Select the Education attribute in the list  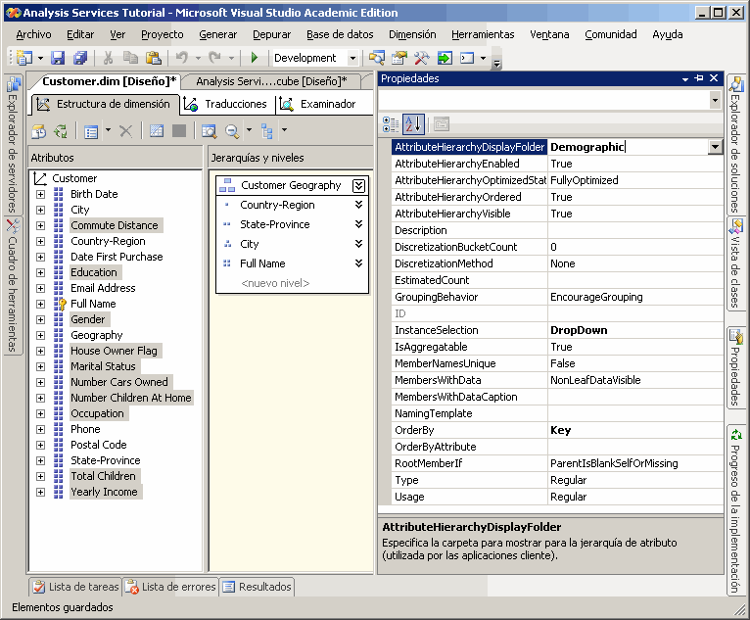coord(94,272)
